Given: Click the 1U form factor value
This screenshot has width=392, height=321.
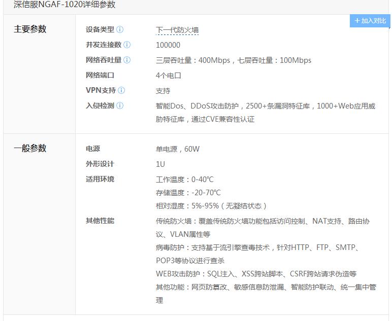Looking at the screenshot, I should [x=160, y=164].
